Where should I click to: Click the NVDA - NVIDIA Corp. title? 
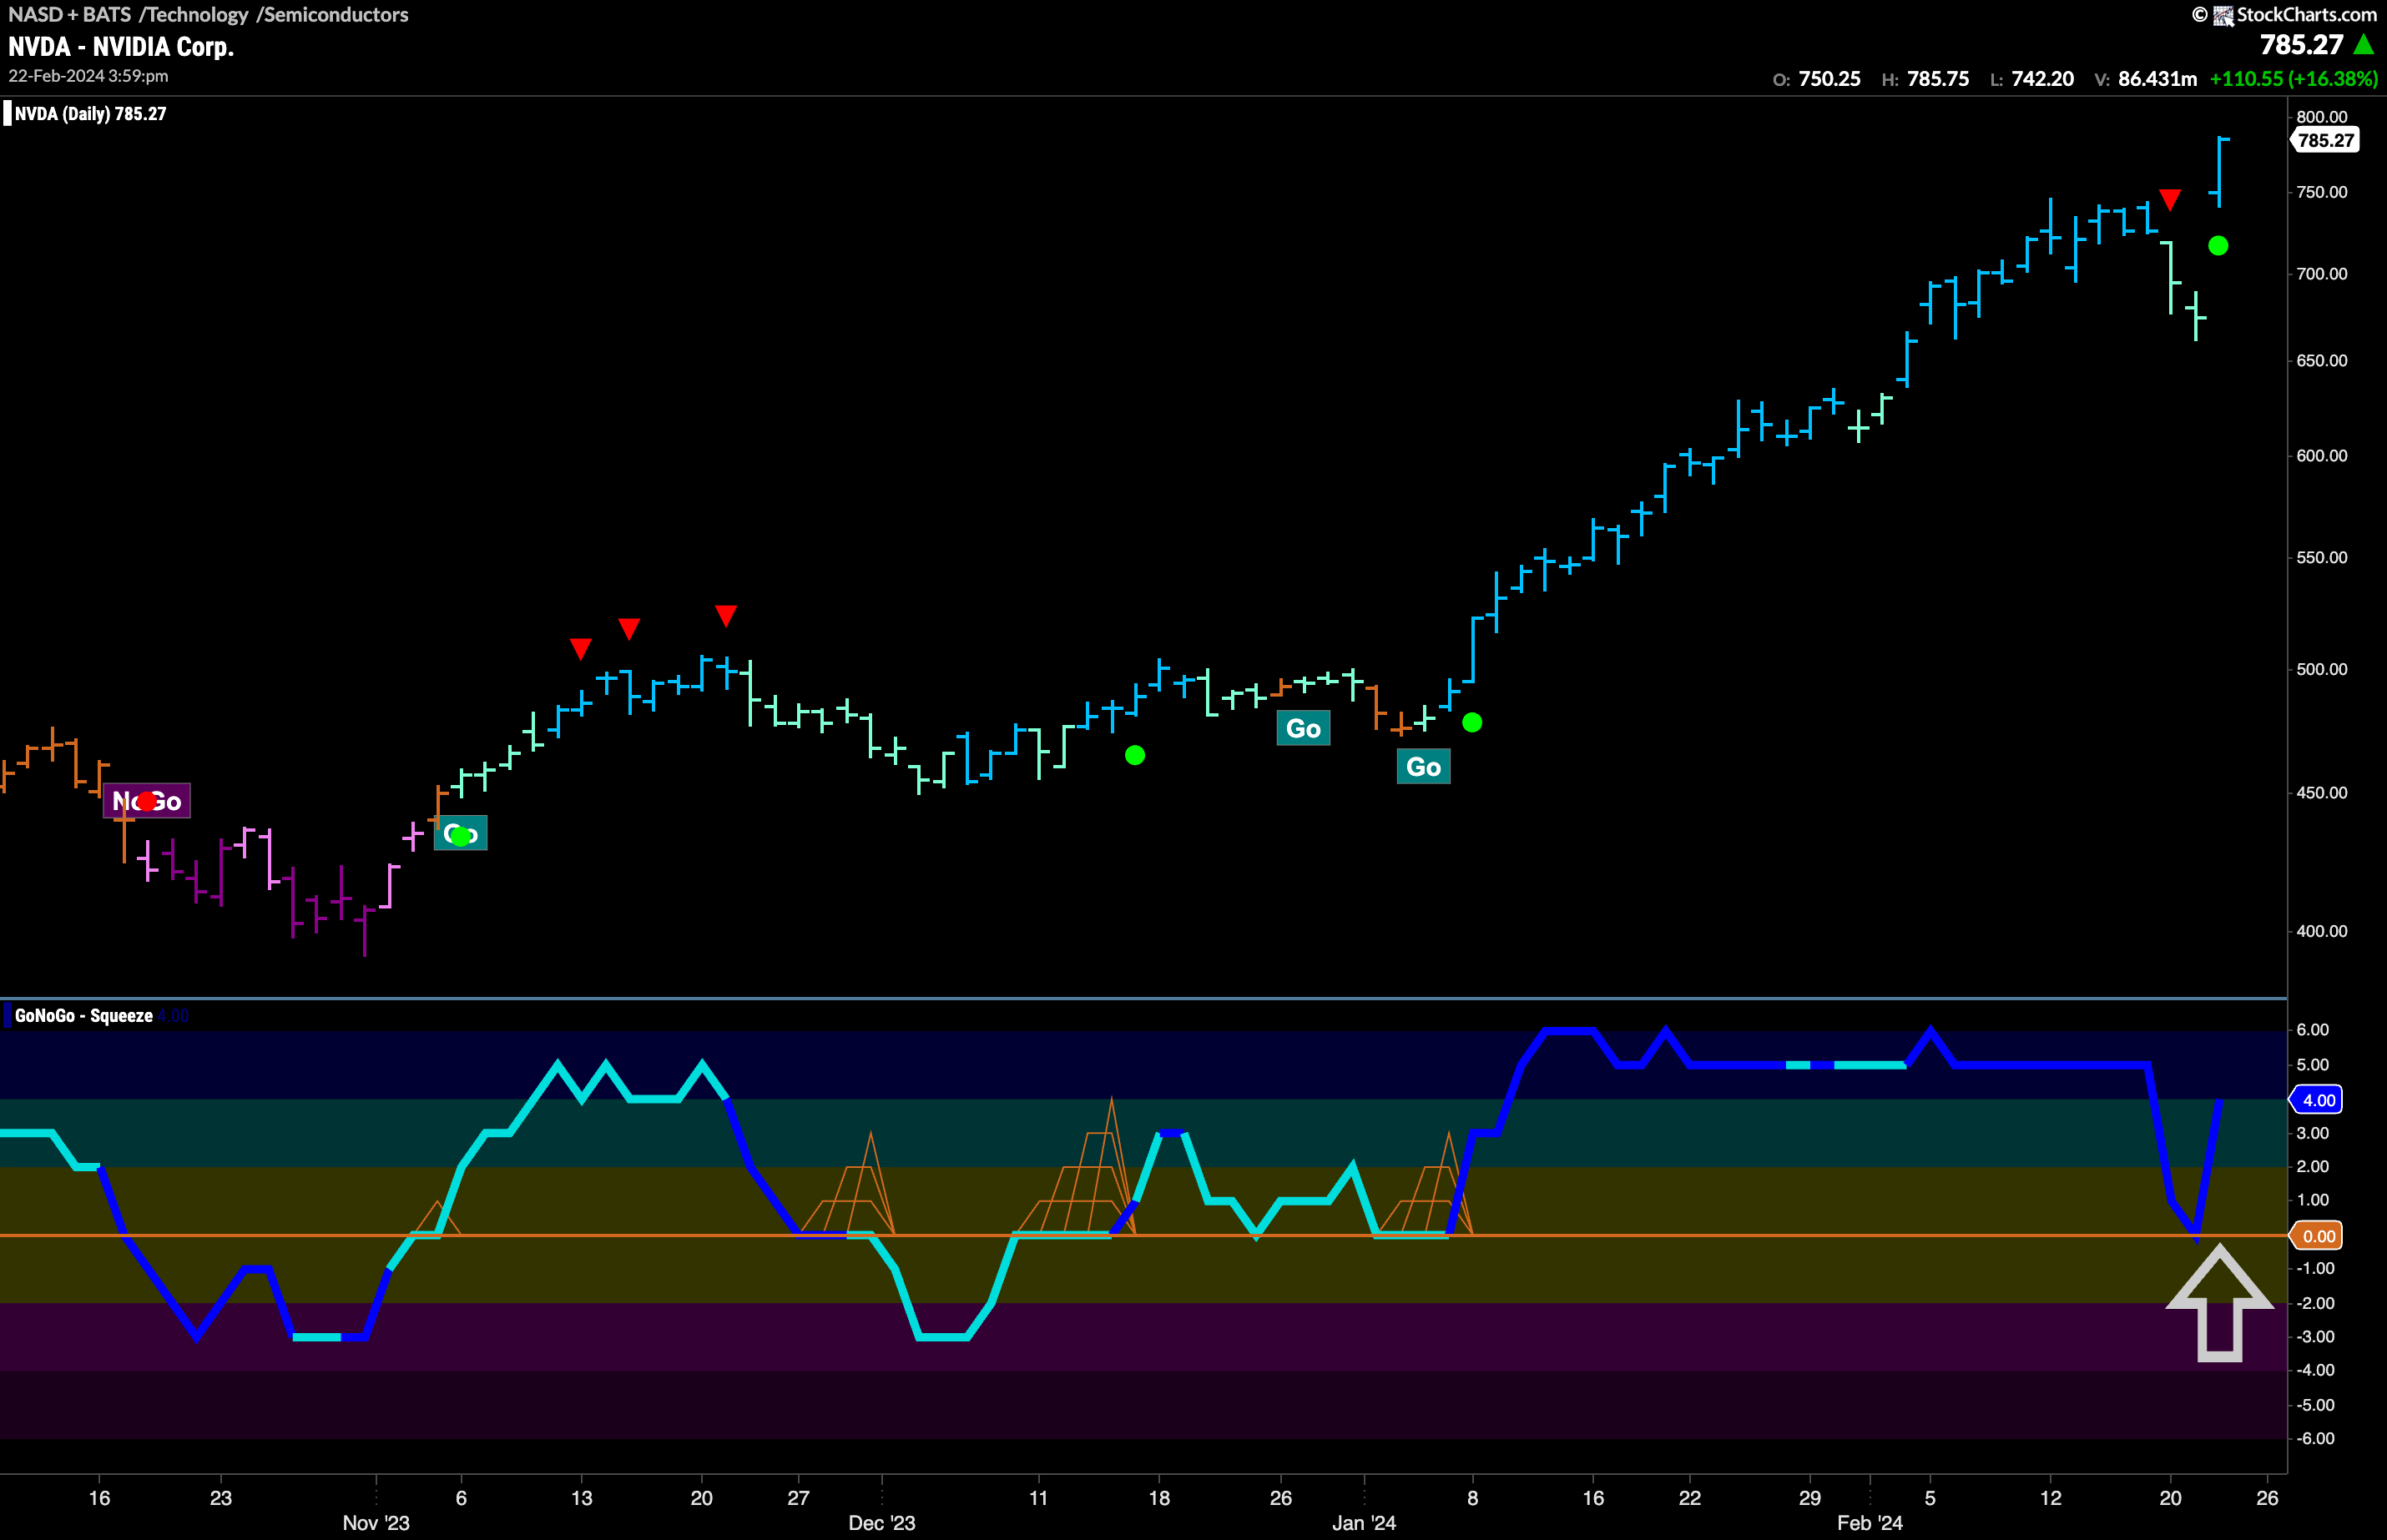(x=121, y=47)
